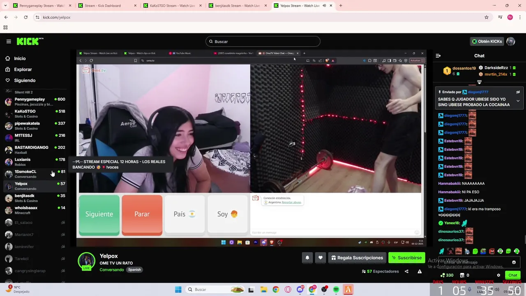Click the Spanish language tag

click(x=134, y=270)
